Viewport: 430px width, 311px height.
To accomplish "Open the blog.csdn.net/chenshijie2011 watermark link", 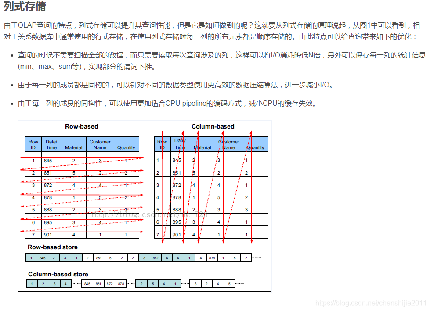I will pos(370,303).
